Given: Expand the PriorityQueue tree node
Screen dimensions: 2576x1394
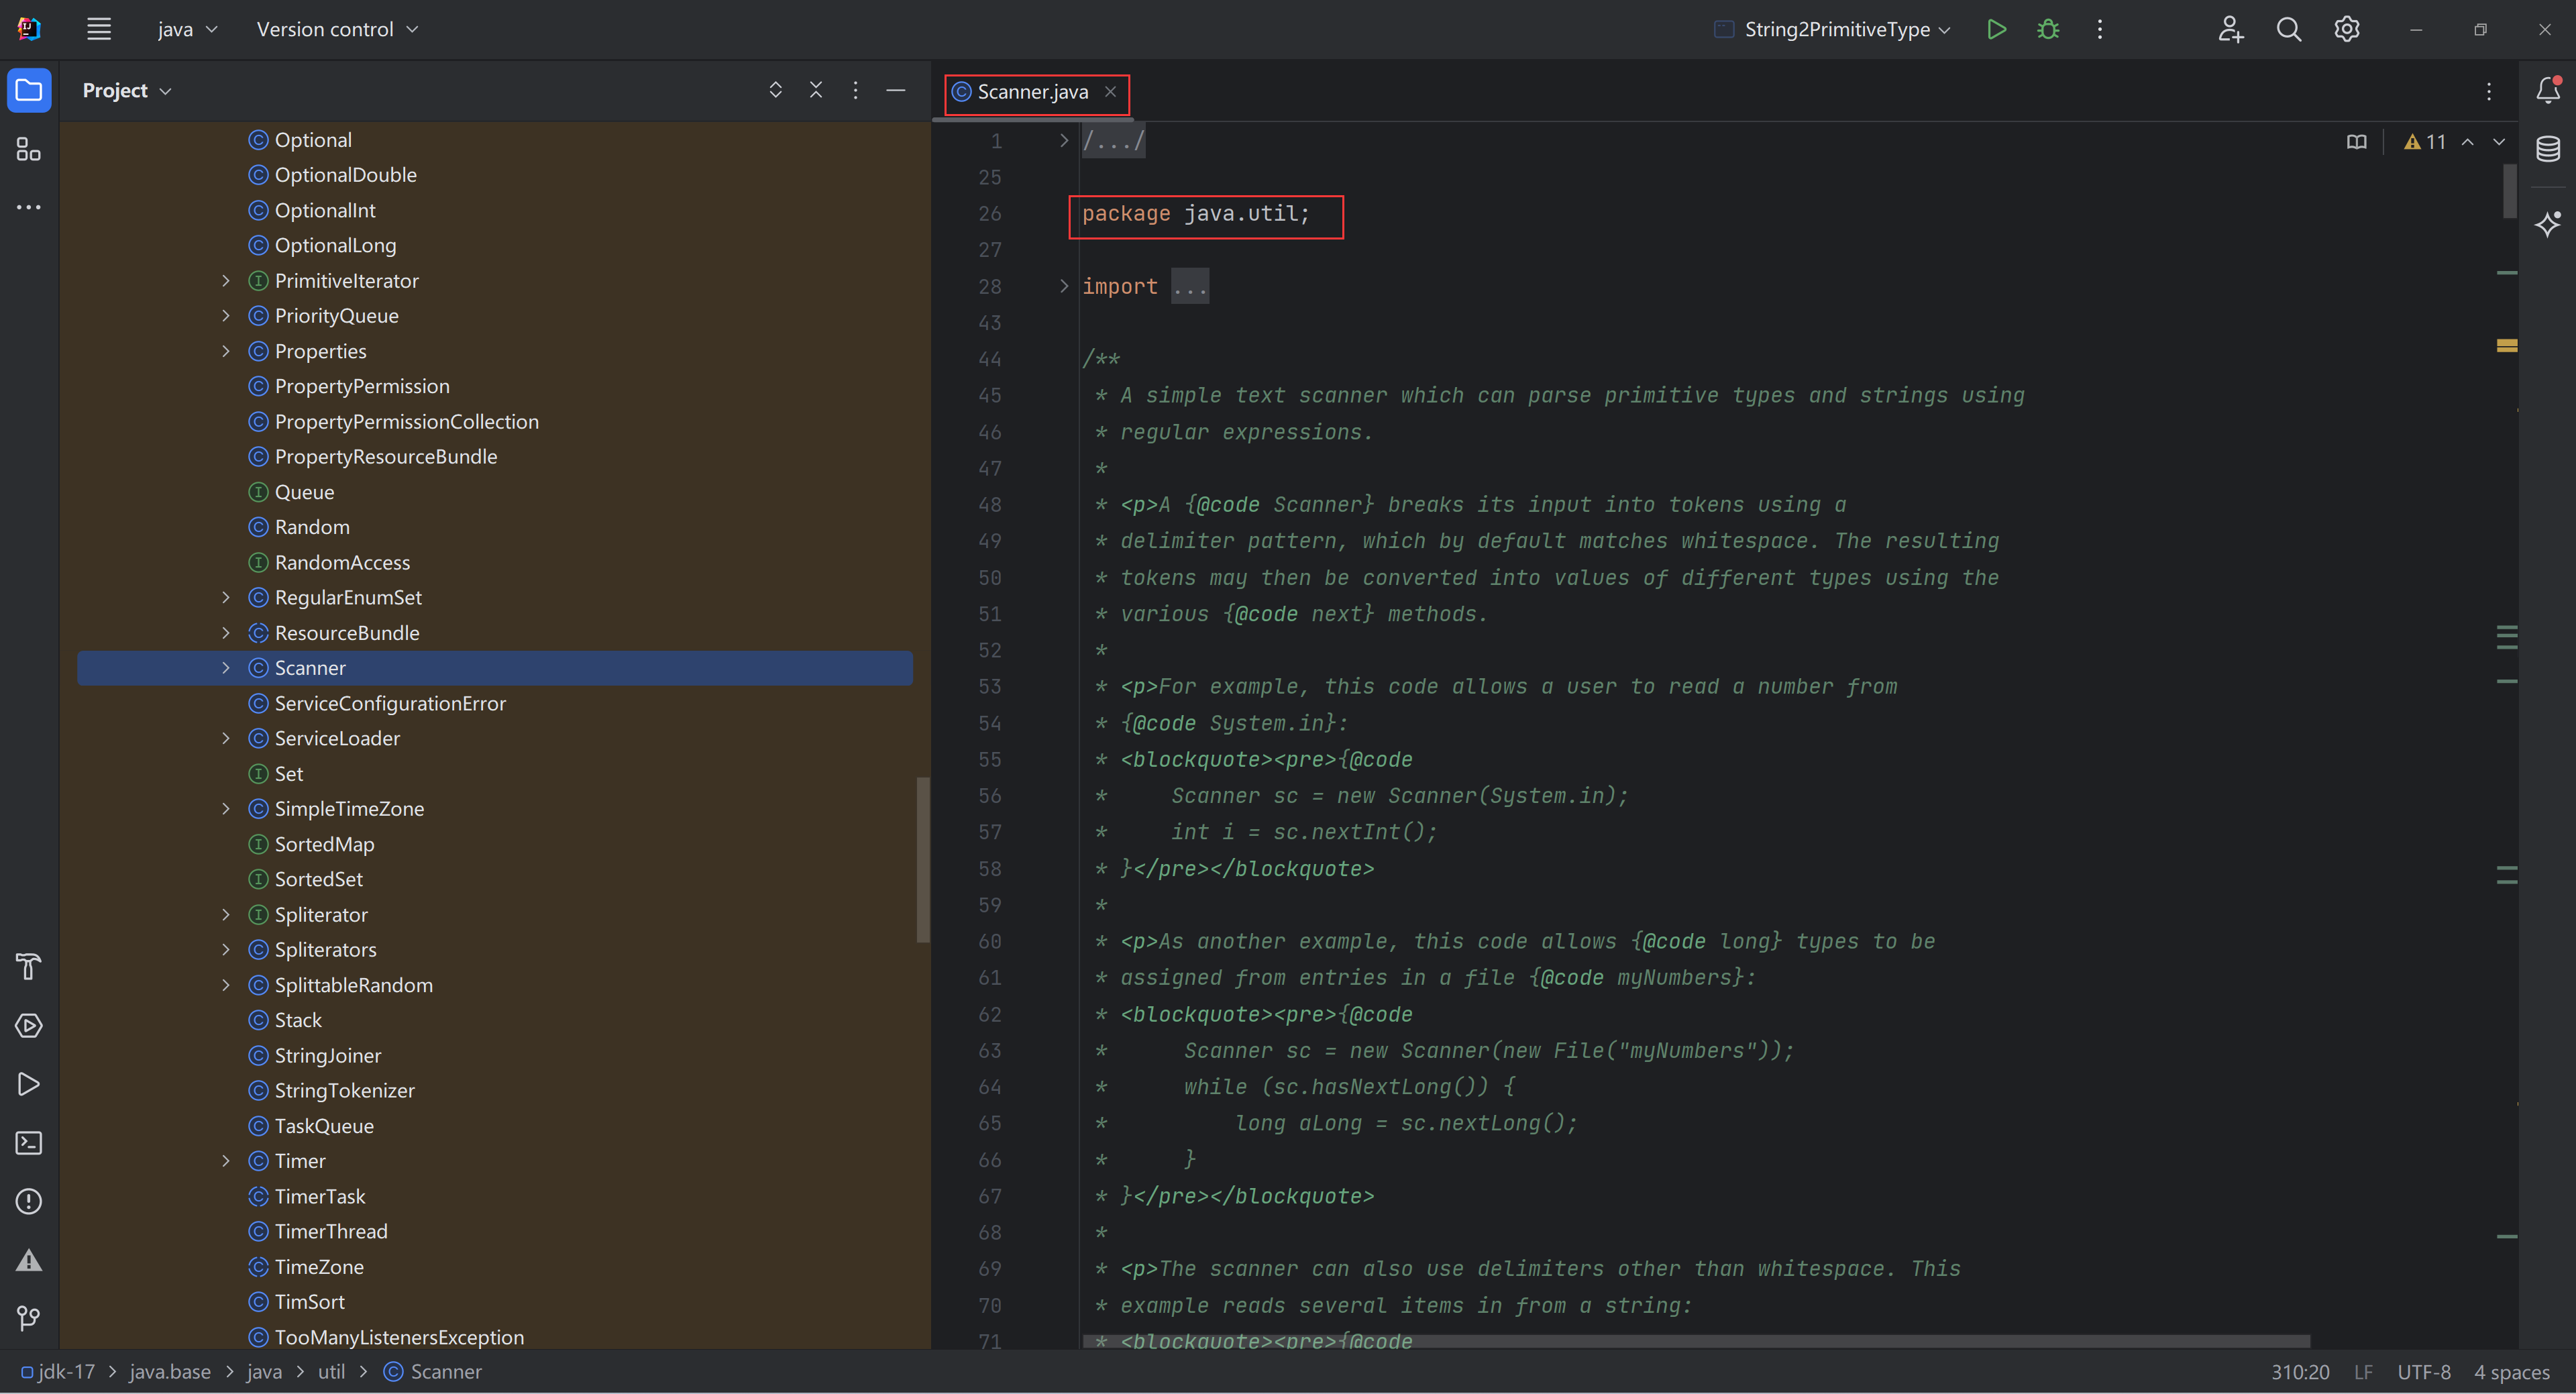Looking at the screenshot, I should point(226,316).
